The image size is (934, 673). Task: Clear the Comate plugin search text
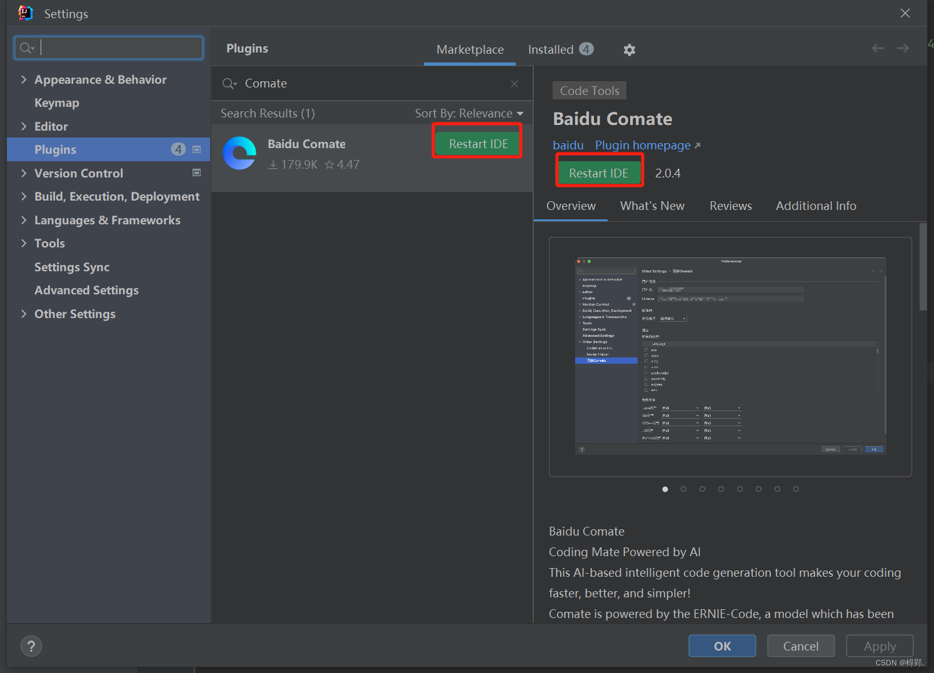tap(515, 84)
